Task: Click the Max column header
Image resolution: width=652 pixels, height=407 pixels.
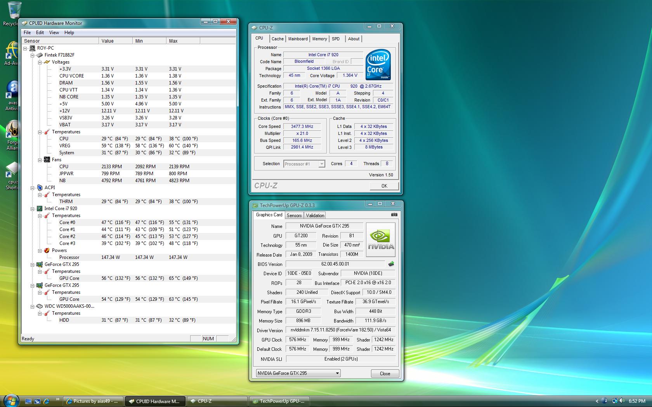Action: (183, 41)
